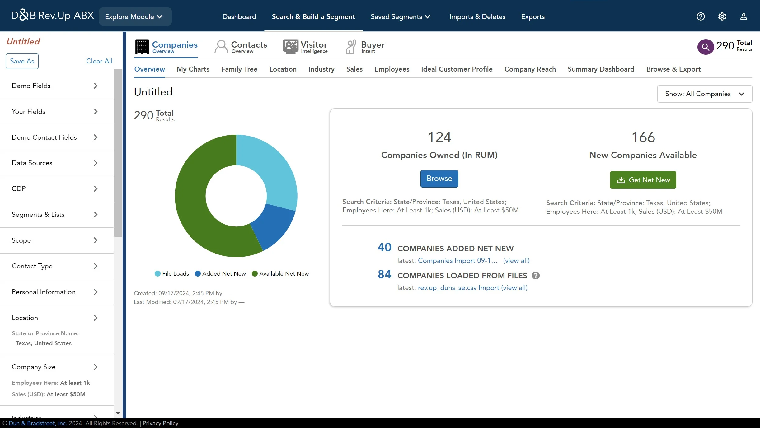
Task: Click the help icon beside Companies Loaded From Files
Action: coord(536,275)
